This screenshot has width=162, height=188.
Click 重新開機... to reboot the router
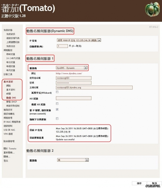click(9, 153)
